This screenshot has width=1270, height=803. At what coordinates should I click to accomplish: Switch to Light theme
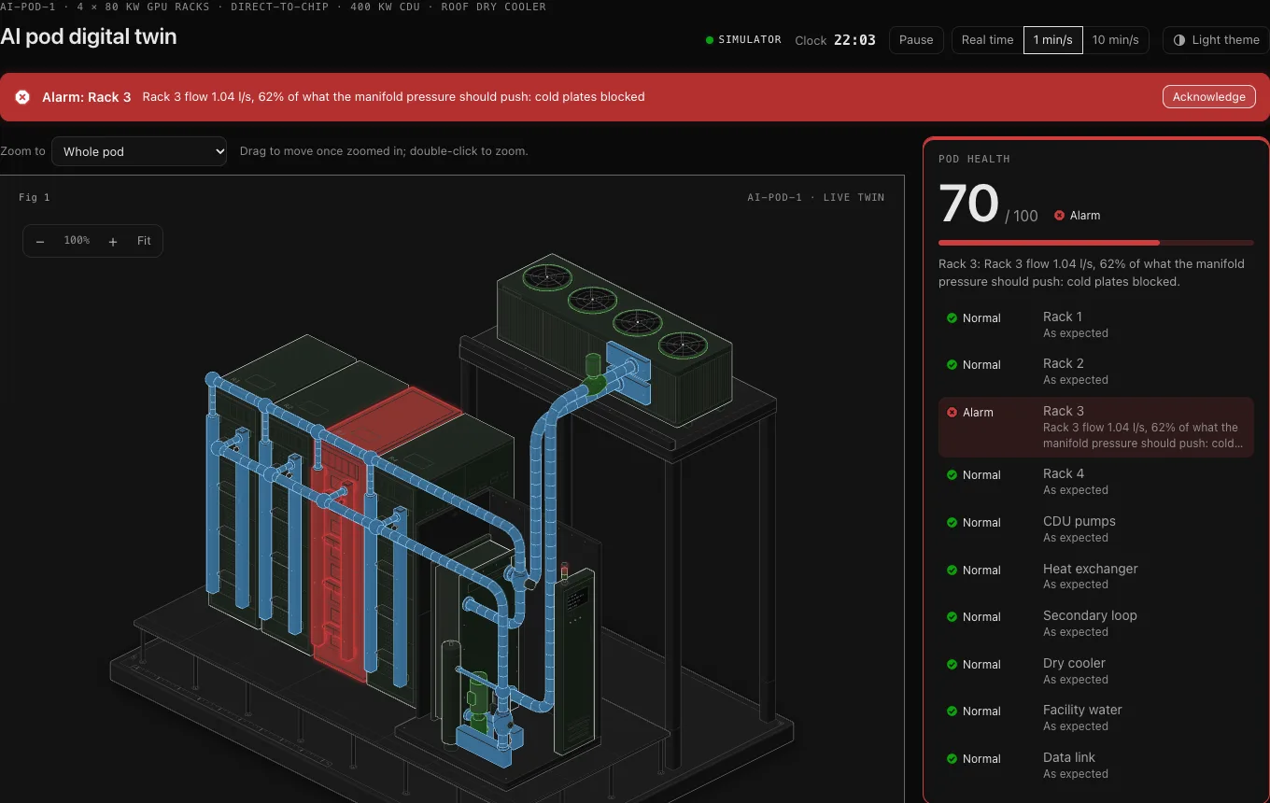click(x=1216, y=40)
